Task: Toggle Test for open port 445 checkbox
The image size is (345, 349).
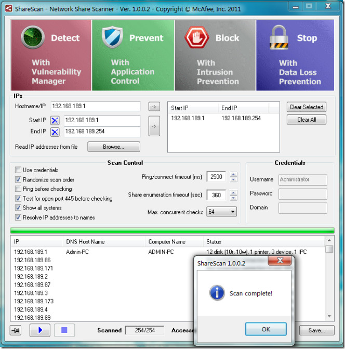Action: pyautogui.click(x=18, y=198)
